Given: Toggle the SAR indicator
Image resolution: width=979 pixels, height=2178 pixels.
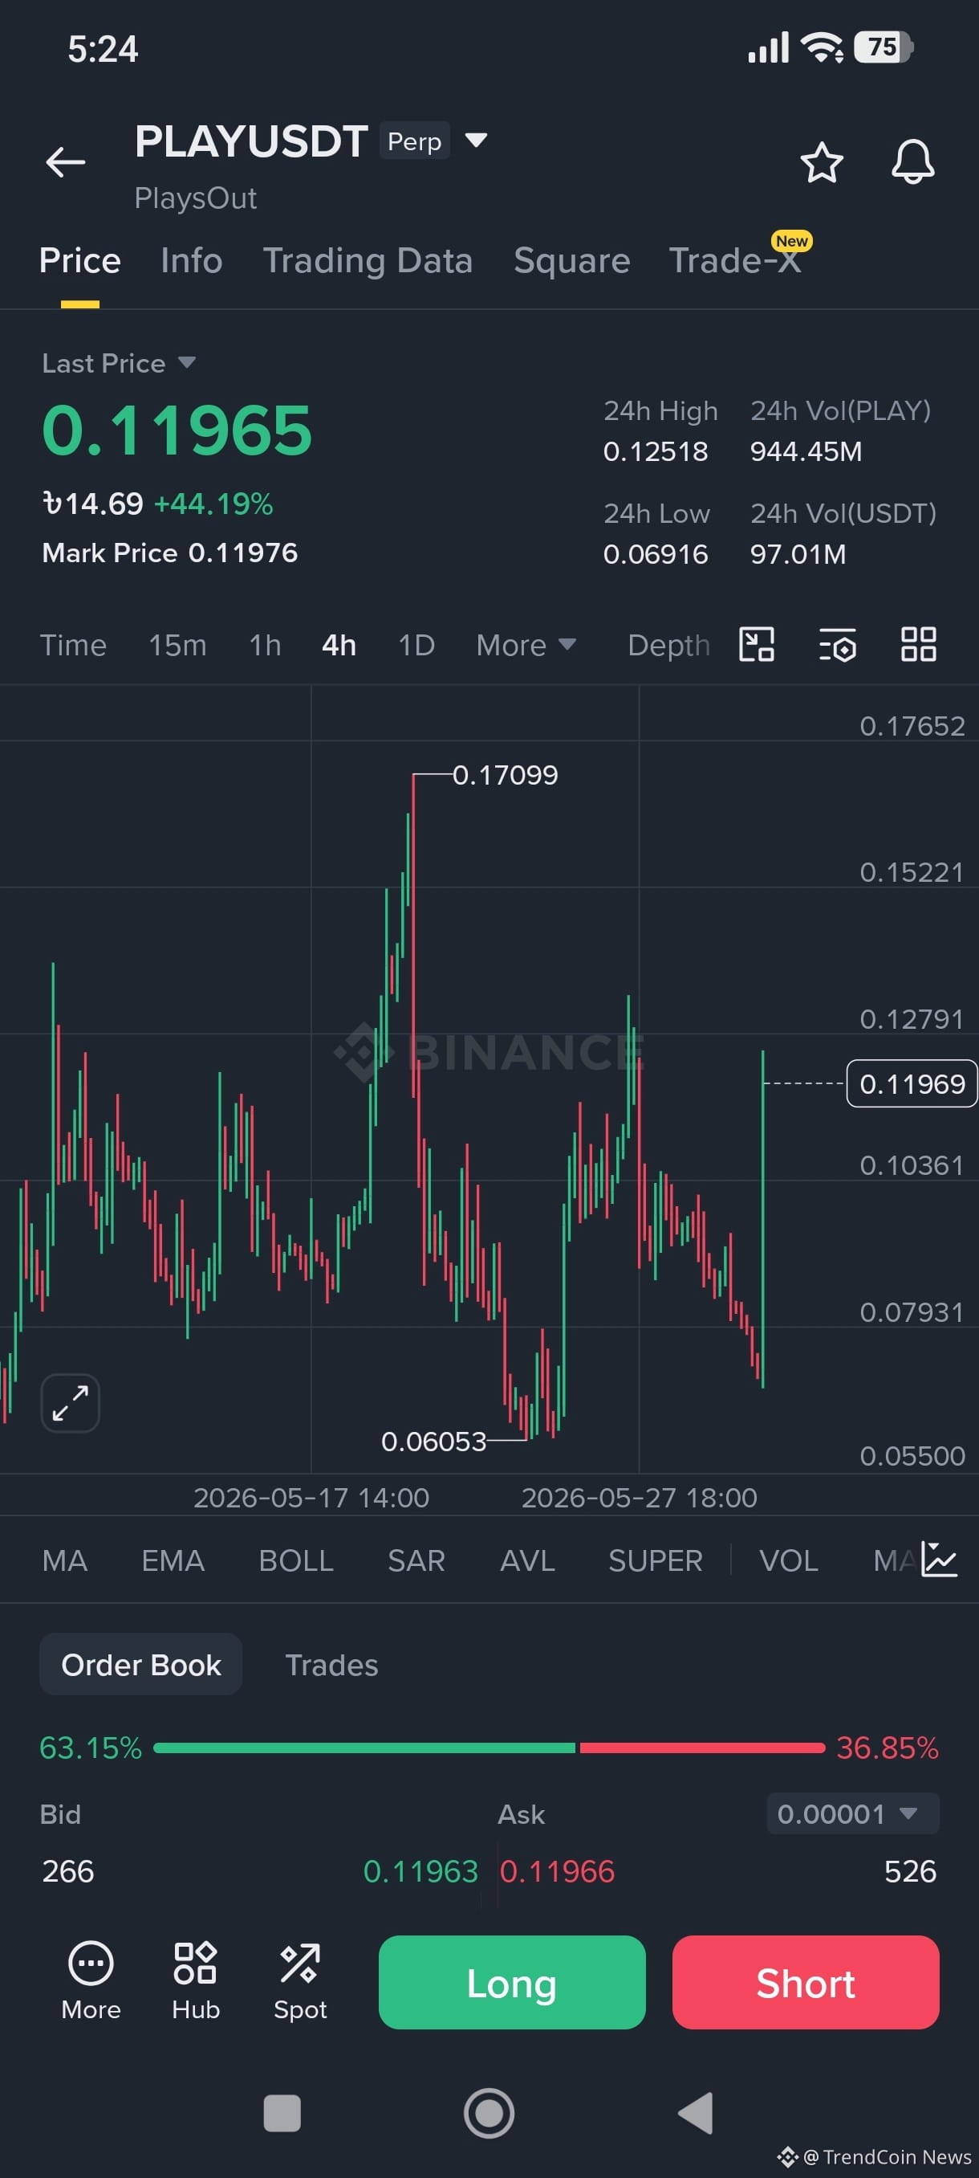Looking at the screenshot, I should point(416,1560).
